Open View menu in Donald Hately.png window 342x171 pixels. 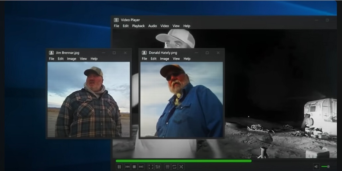point(176,59)
